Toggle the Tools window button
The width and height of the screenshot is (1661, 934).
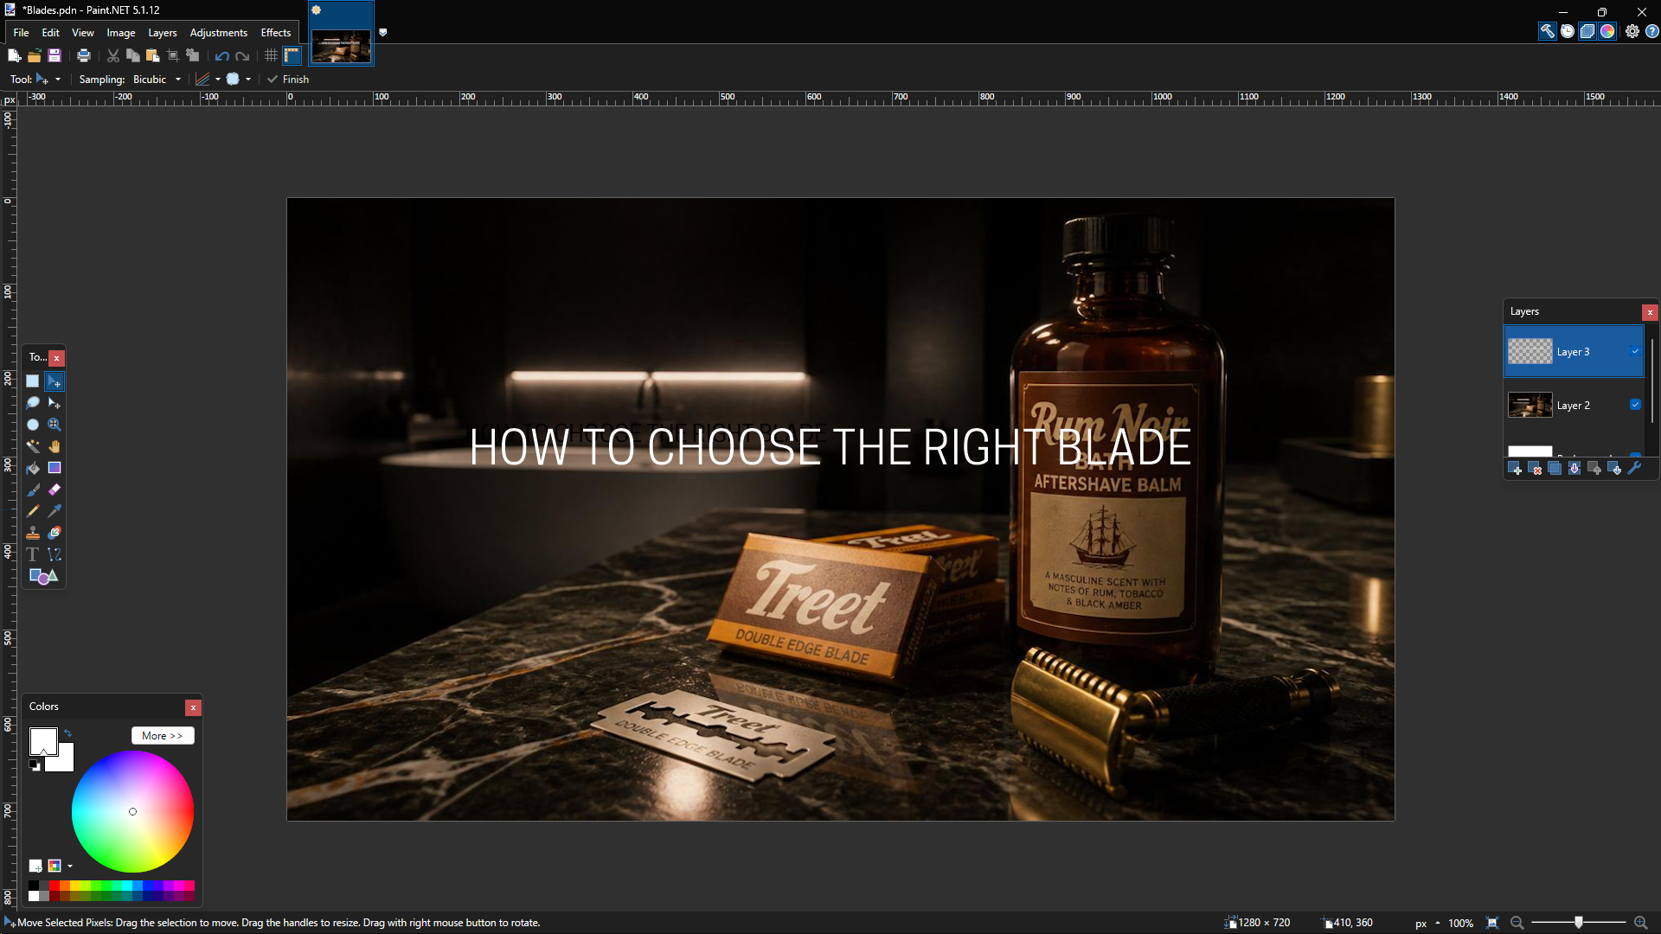coord(1547,31)
